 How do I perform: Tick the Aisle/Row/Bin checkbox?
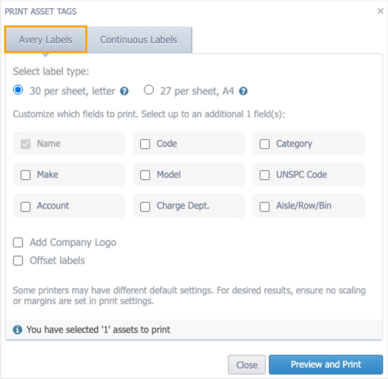point(265,206)
